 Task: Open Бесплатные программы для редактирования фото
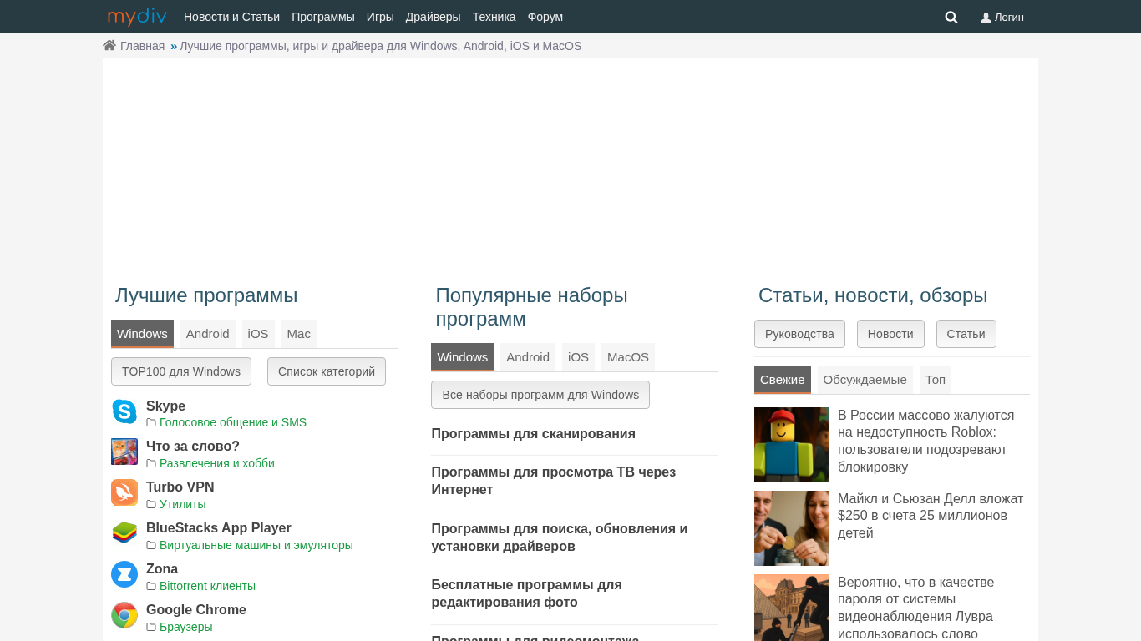coord(527,593)
